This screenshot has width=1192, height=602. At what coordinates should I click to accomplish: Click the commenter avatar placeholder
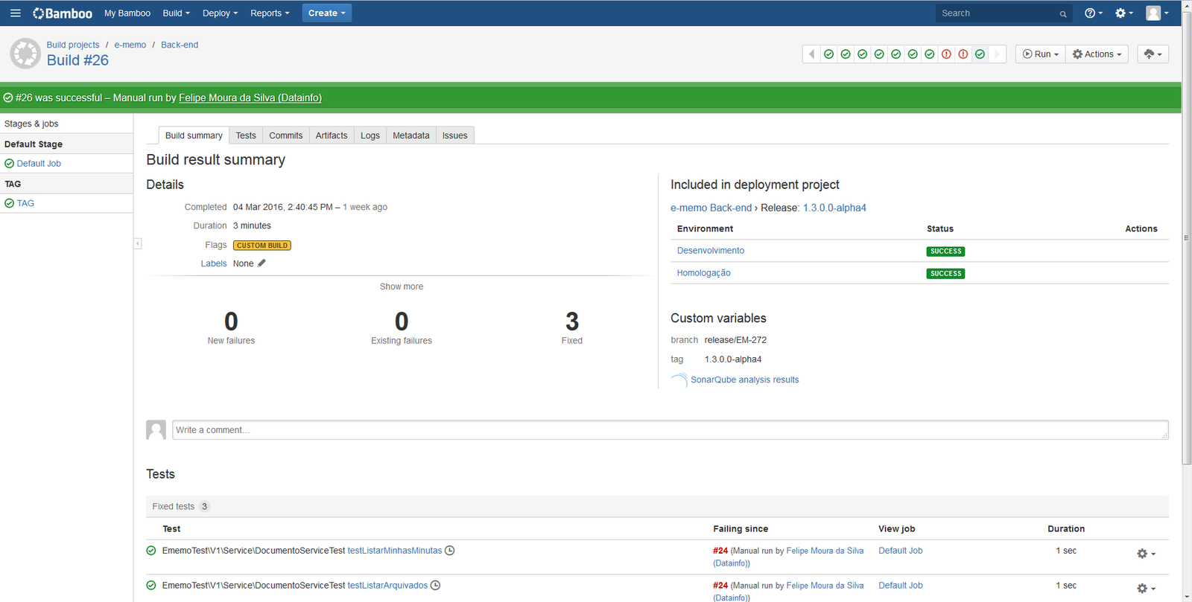coord(156,430)
